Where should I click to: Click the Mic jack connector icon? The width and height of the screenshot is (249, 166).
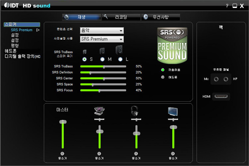pyautogui.click(x=216, y=79)
